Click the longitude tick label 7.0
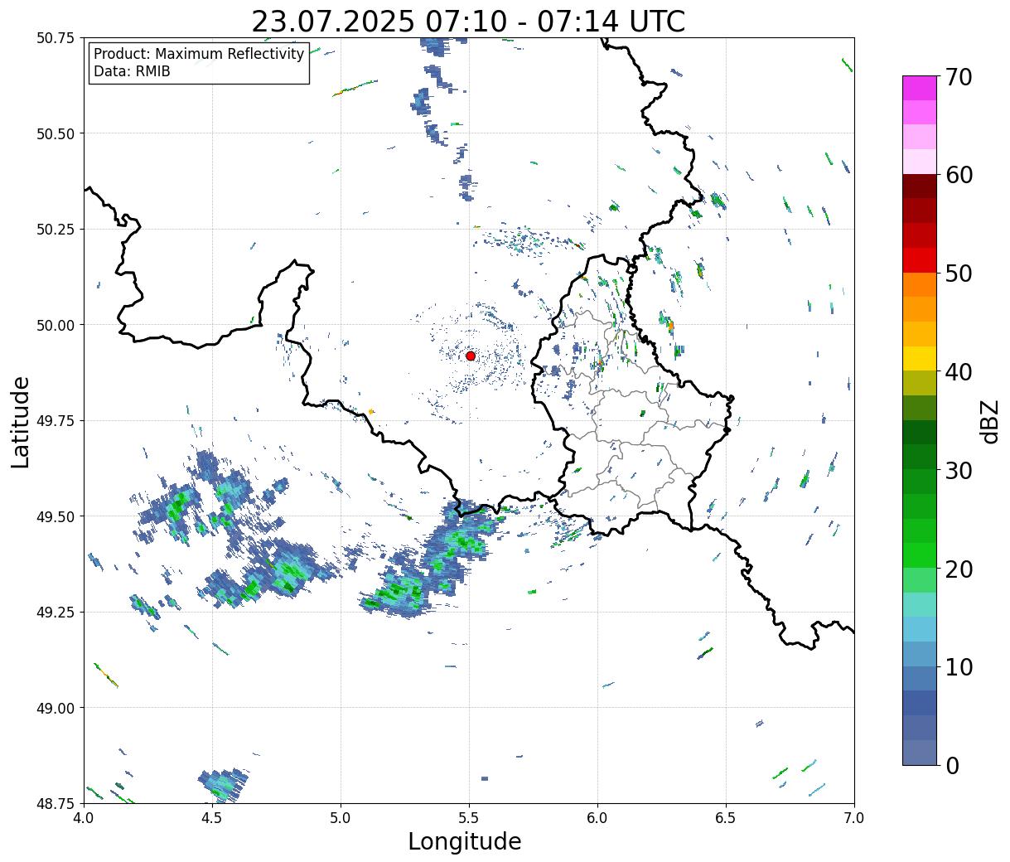The height and width of the screenshot is (862, 1010). 854,818
